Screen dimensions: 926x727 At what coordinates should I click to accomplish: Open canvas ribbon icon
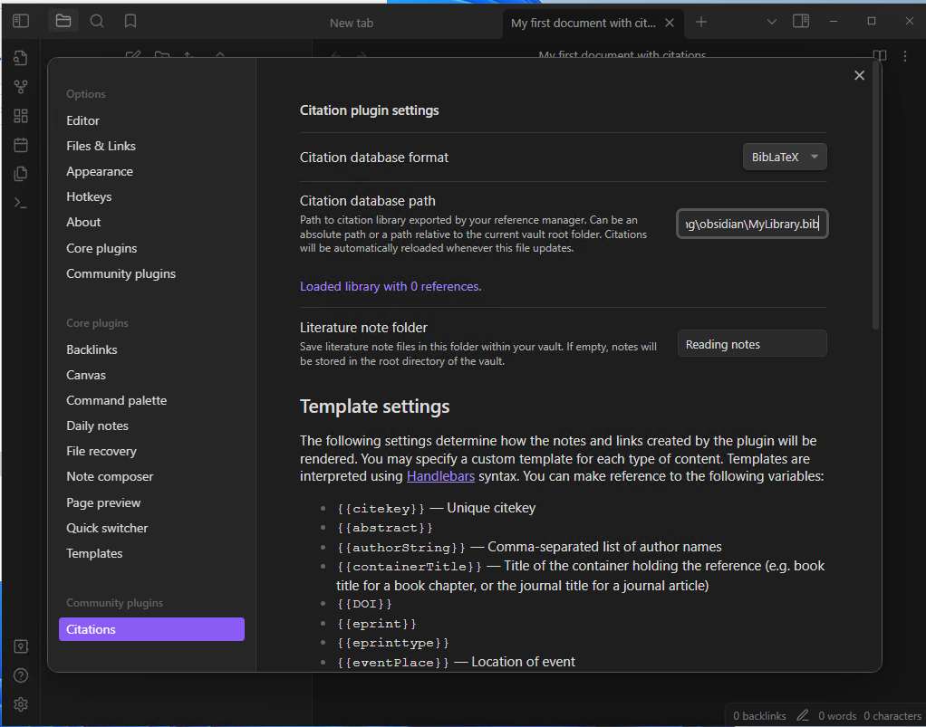tap(21, 116)
